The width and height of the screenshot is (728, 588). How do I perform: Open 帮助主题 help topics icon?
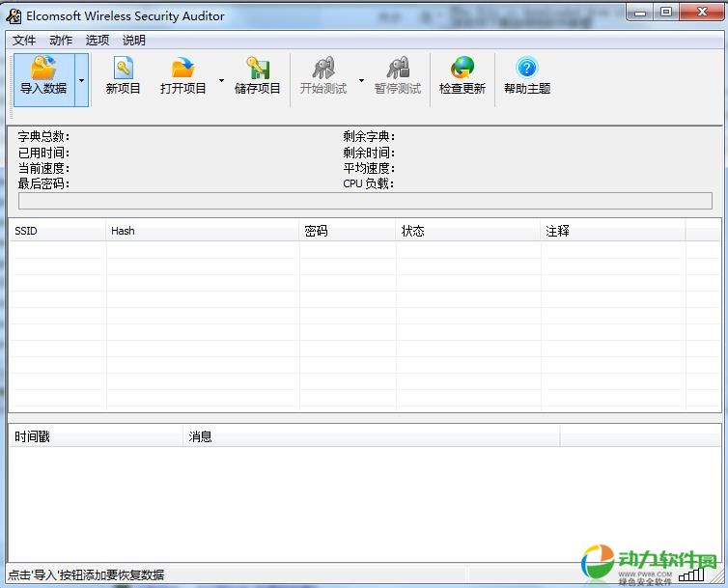pyautogui.click(x=526, y=70)
